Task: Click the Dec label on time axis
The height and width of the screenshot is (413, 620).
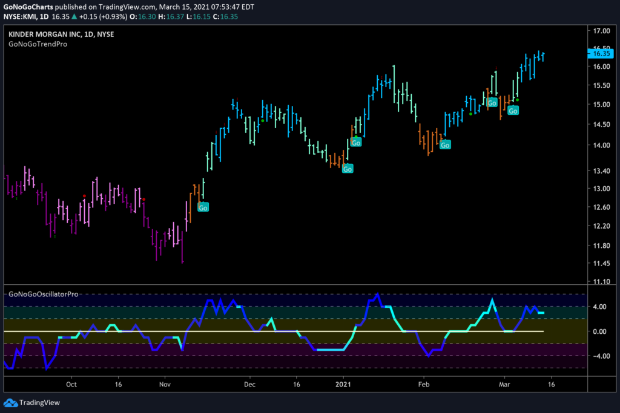Action: (x=249, y=385)
